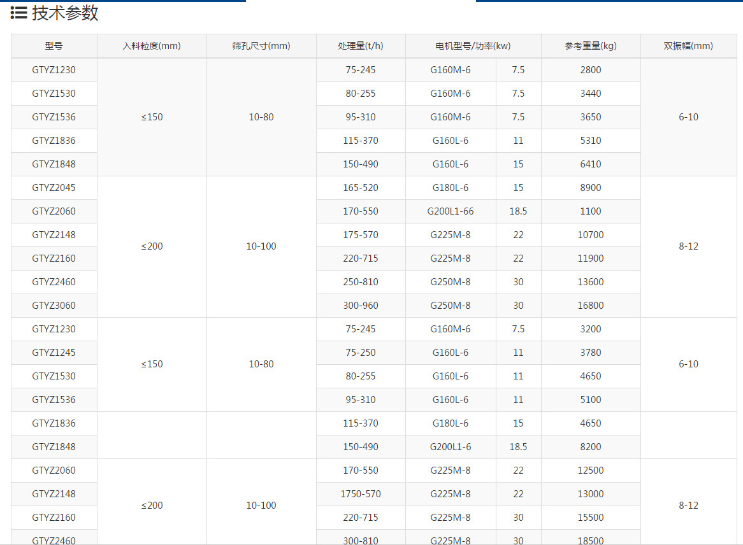Select the 筛孔尺寸(mm) column header

click(261, 46)
